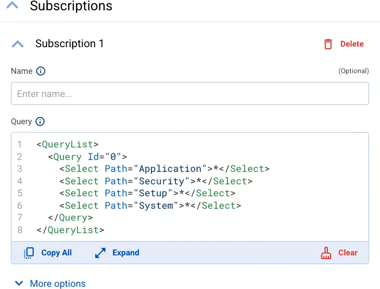
Task: Click the Query field label
Action: pyautogui.click(x=21, y=121)
